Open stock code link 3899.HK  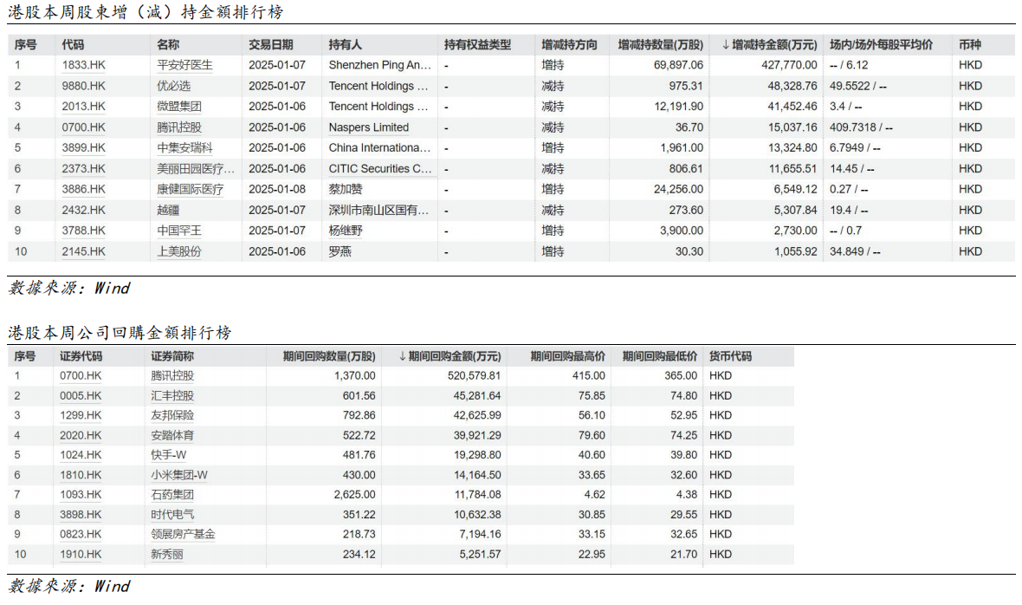click(x=83, y=148)
